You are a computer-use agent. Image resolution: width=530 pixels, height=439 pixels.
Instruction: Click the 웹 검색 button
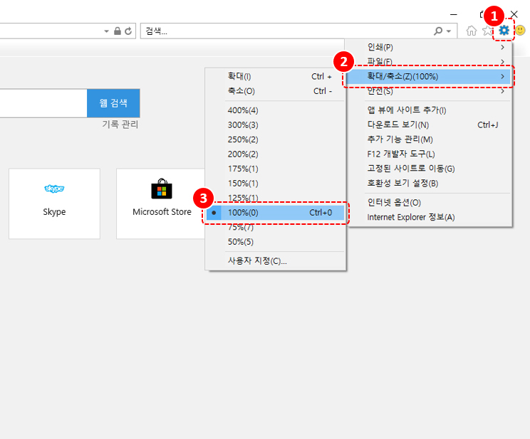click(x=113, y=103)
